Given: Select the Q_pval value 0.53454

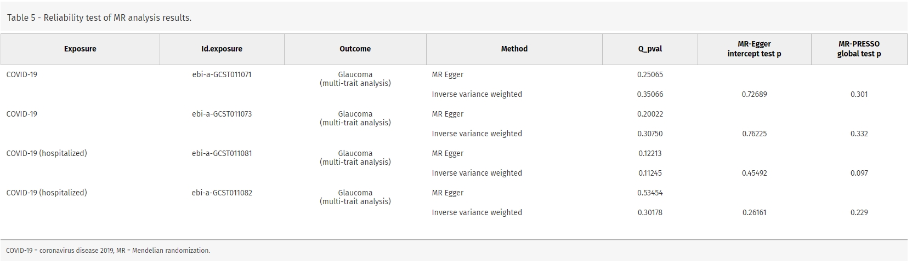Looking at the screenshot, I should click(x=650, y=193).
